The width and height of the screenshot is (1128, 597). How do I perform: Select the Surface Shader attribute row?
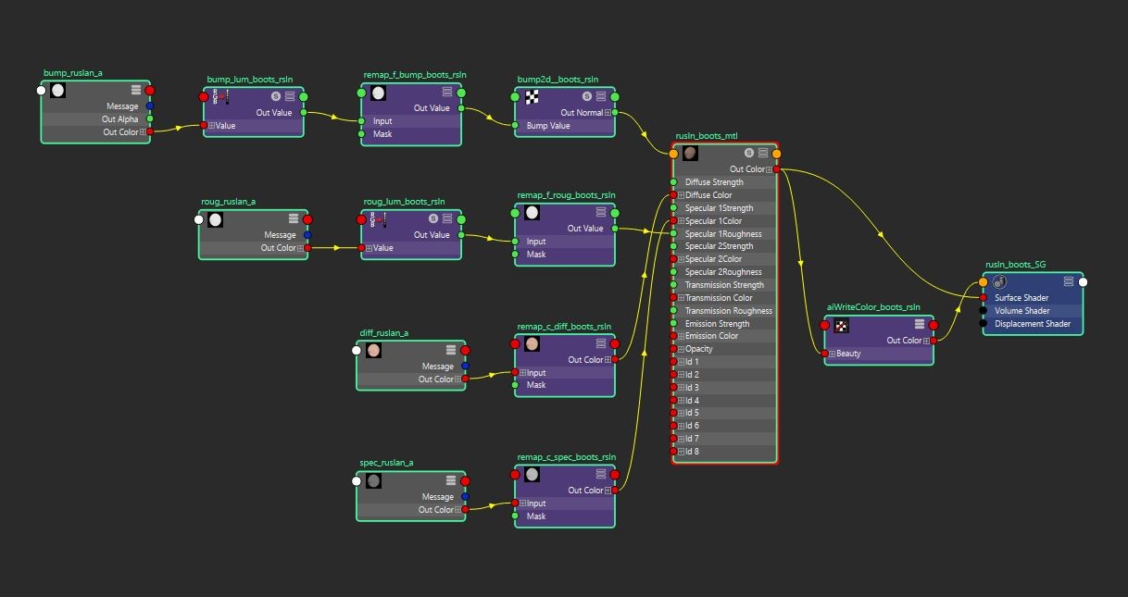point(1033,298)
